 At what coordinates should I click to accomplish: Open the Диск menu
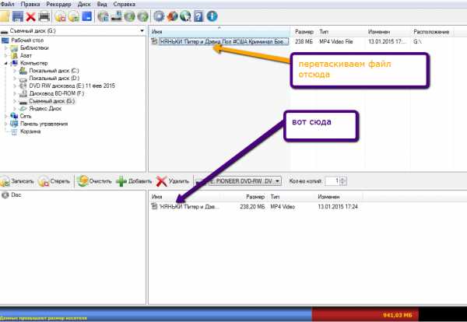[84, 4]
